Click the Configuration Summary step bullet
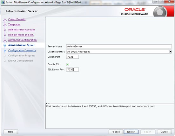The width and height of the screenshot is (175, 136). [x=5, y=50]
